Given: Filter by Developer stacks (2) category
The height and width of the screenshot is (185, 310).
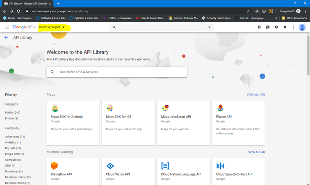Looking at the screenshot, I should (18, 177).
